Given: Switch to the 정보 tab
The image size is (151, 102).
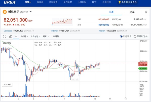Looking at the screenshot, I should coord(132,12).
